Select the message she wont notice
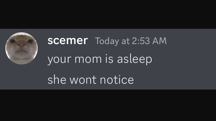The width and height of the screenshot is (216, 121). [x=91, y=80]
